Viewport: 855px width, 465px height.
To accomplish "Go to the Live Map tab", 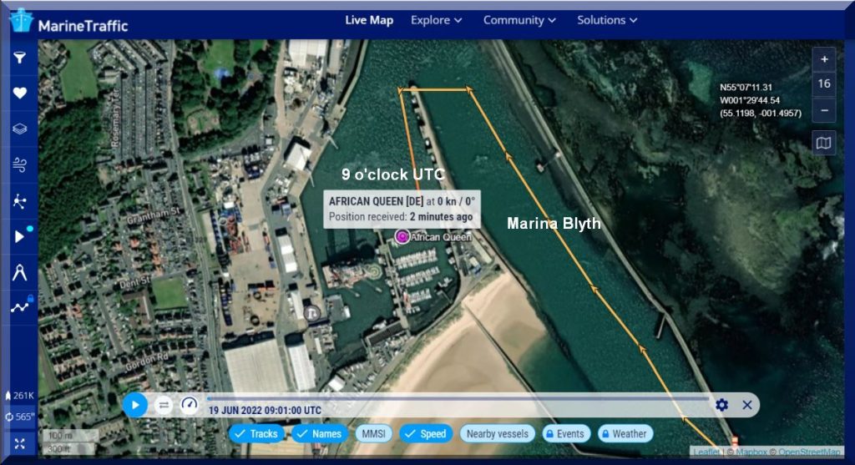I will click(369, 20).
